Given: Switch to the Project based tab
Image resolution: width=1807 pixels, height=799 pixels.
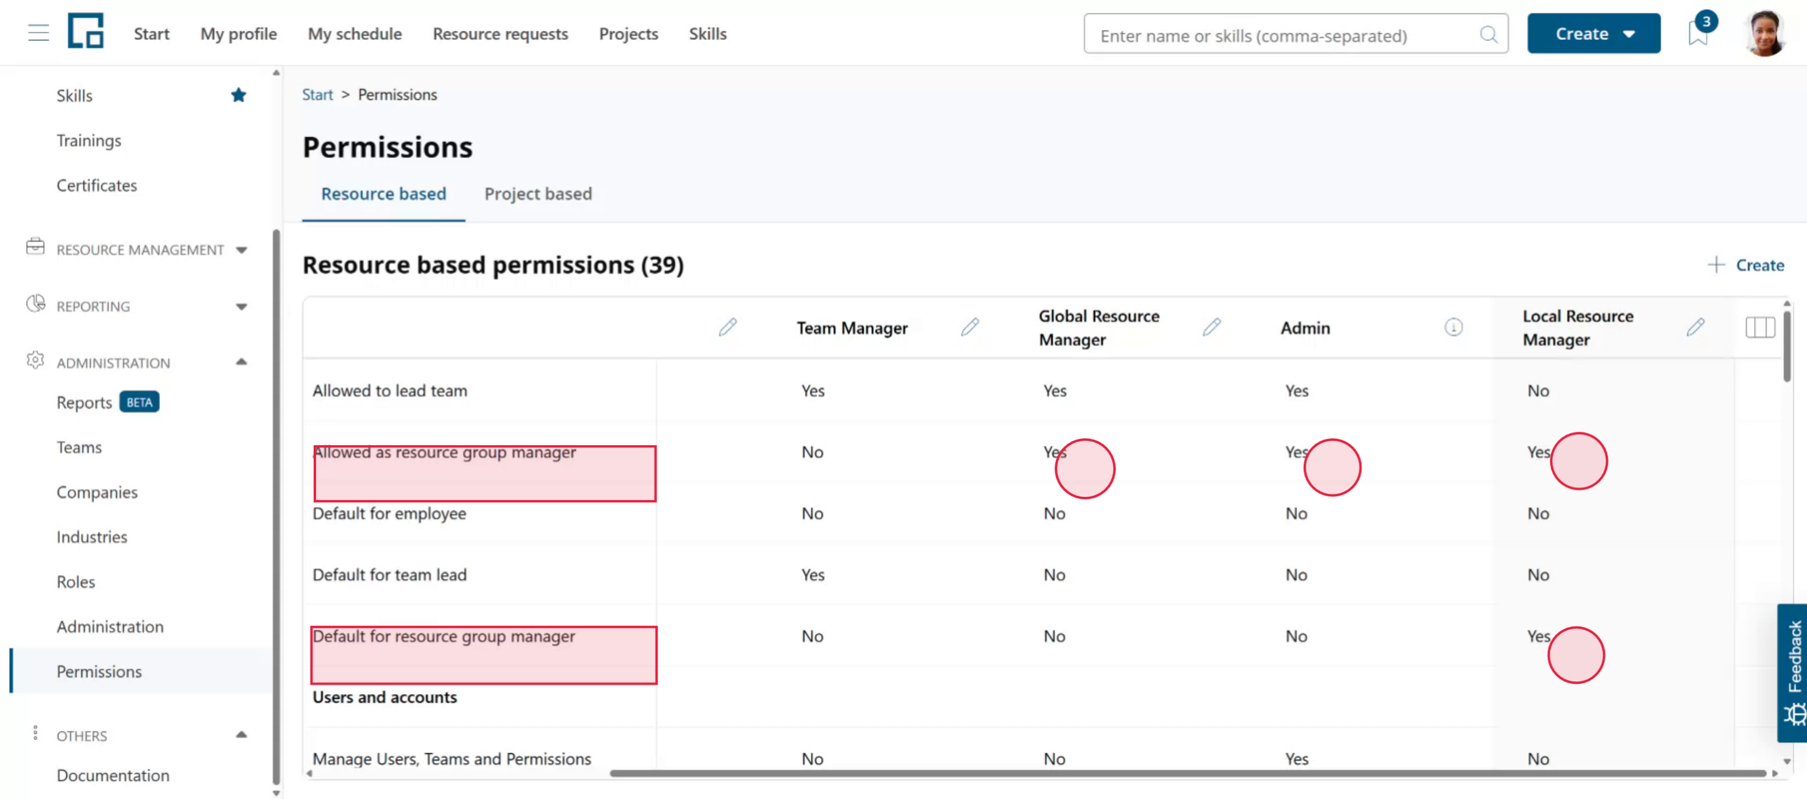Looking at the screenshot, I should [x=538, y=194].
